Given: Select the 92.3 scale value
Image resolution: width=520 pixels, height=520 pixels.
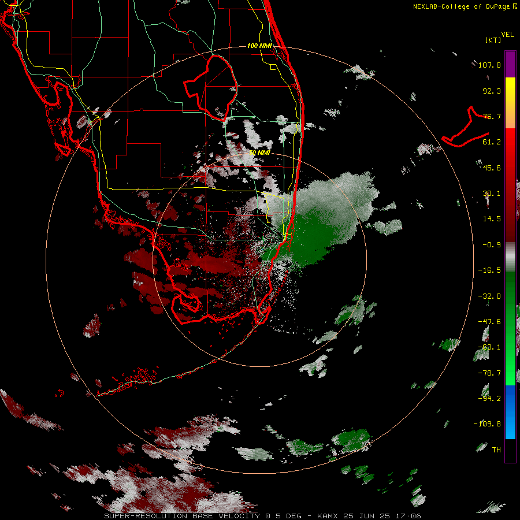Looking at the screenshot, I should 492,91.
